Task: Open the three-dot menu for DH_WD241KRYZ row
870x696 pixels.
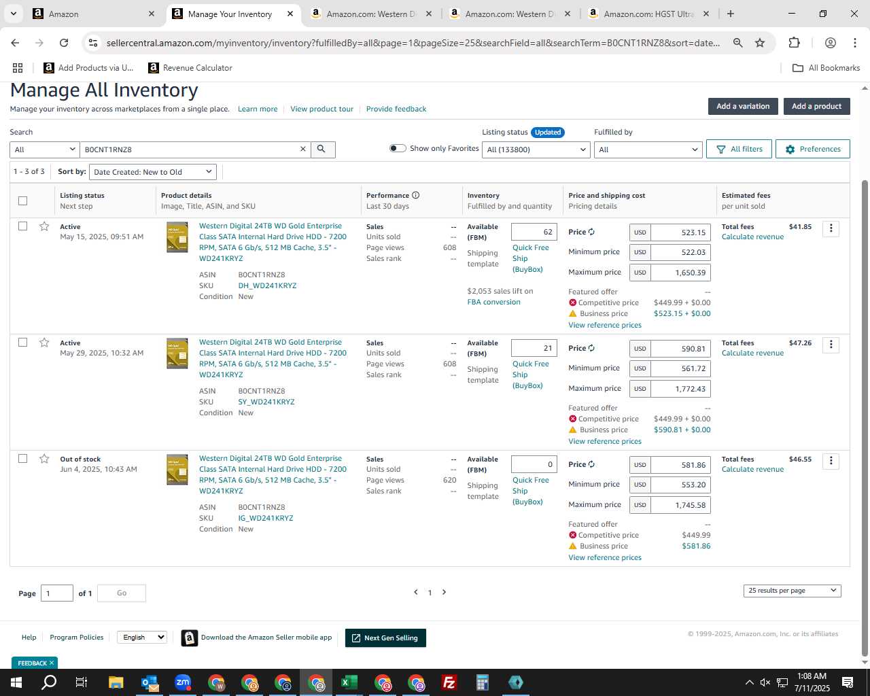Action: pos(831,229)
